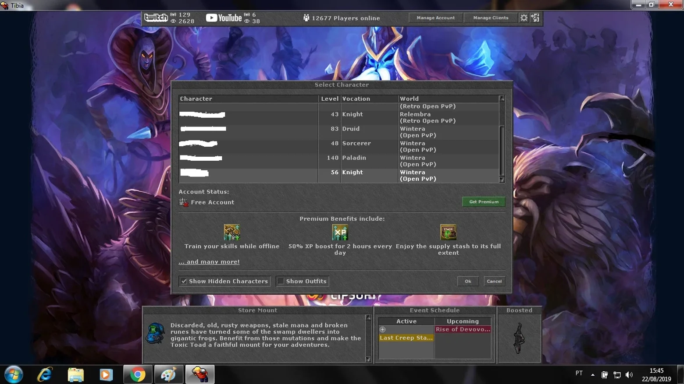Screen dimensions: 684x384
Task: Select the level 83 Druid character
Action: tap(339, 132)
